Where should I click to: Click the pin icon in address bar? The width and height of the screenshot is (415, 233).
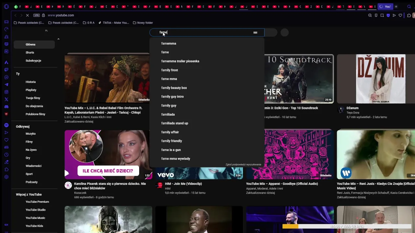click(376, 15)
